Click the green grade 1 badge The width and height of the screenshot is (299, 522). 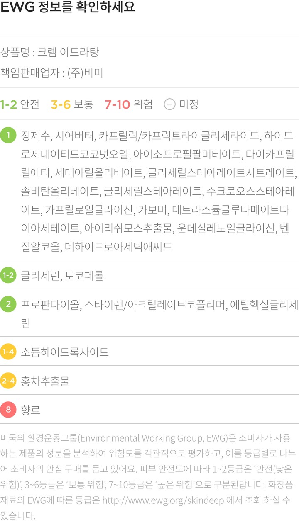pos(8,136)
